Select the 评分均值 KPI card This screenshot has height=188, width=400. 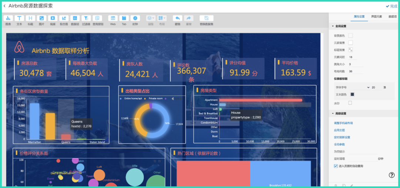pos(243,69)
